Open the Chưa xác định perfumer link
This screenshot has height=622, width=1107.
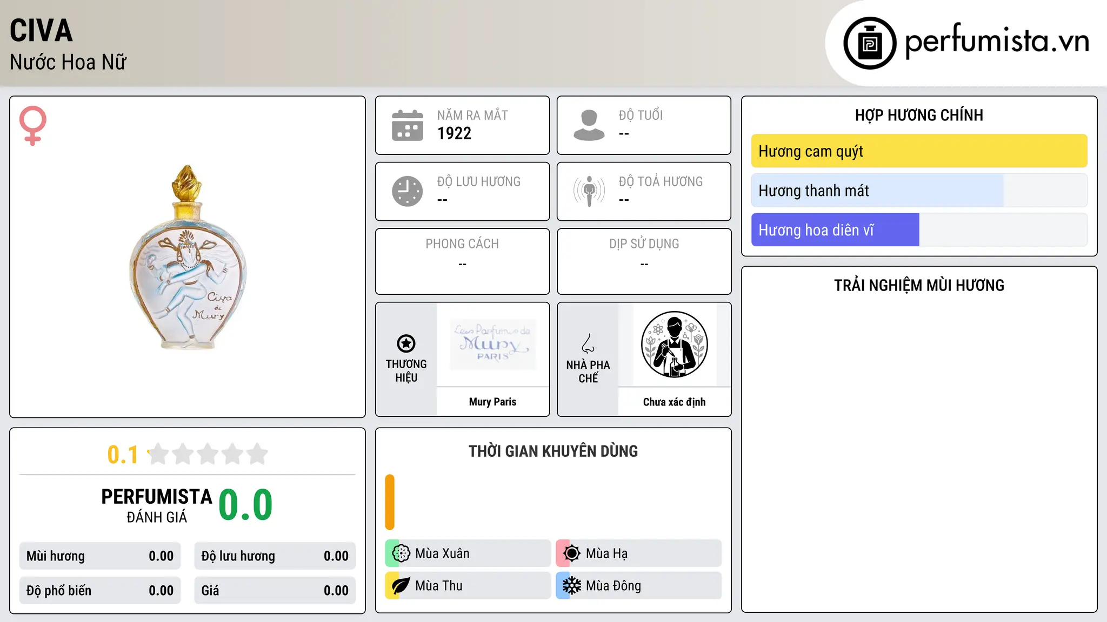pos(674,402)
